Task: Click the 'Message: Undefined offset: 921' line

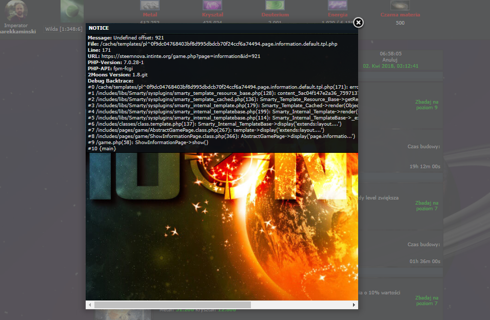Action: 126,38
